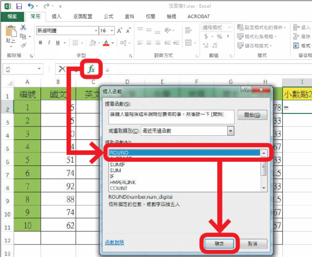Select column A header

click(x=27, y=82)
